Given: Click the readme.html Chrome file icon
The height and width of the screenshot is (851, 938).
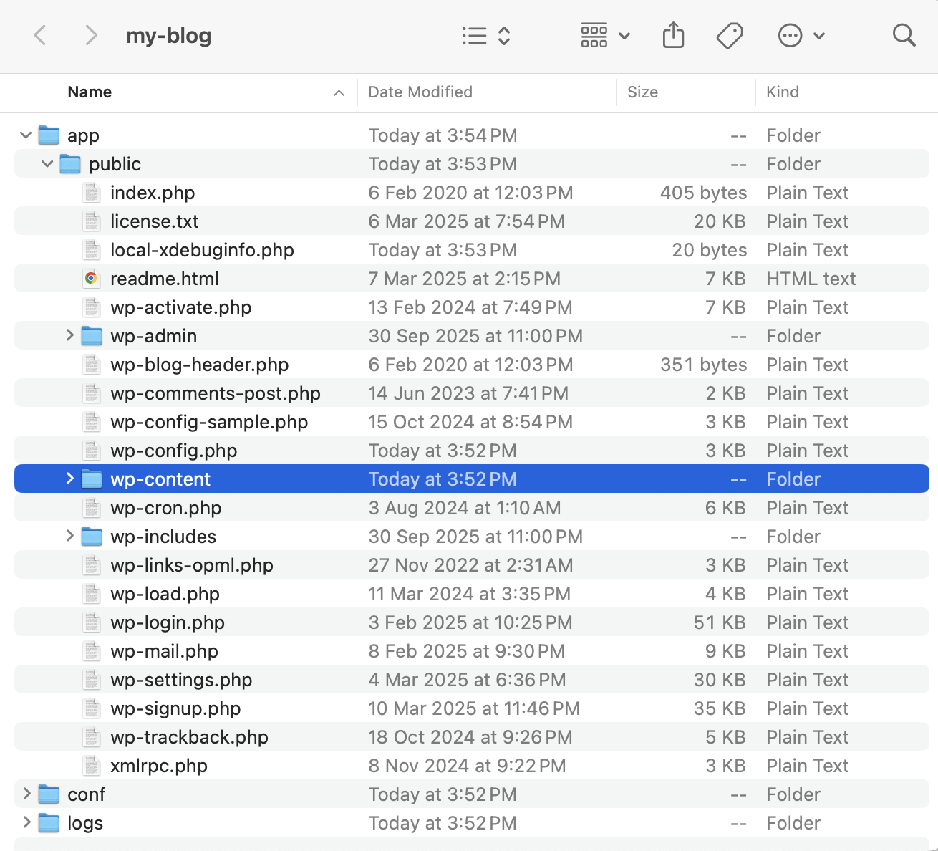Looking at the screenshot, I should tap(91, 279).
